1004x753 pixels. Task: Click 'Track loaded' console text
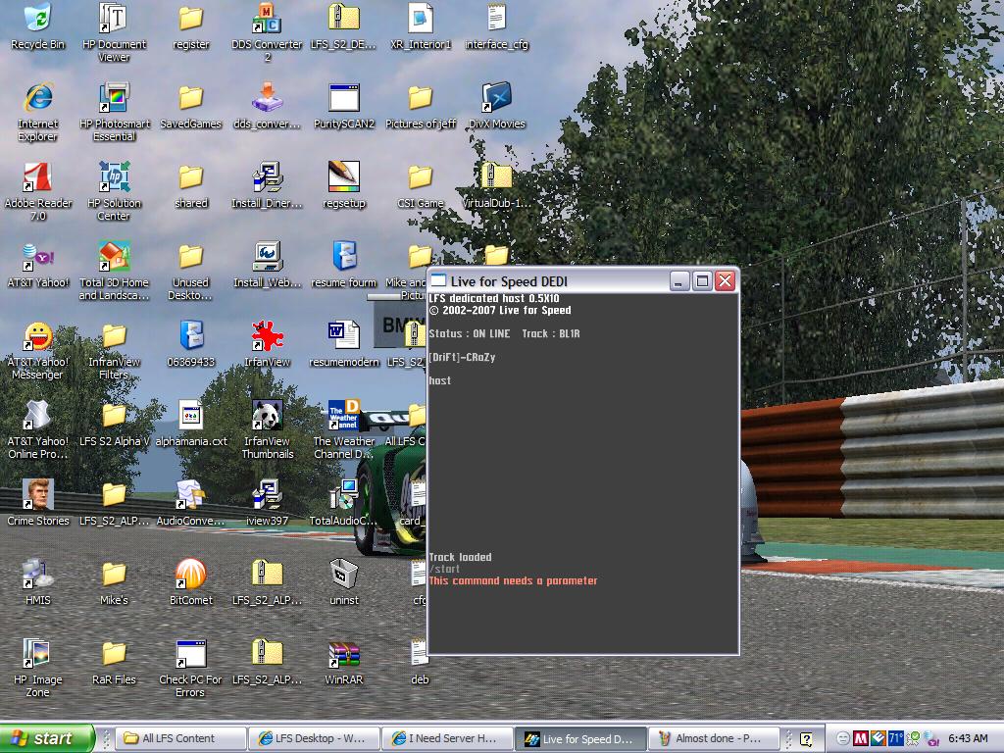461,557
